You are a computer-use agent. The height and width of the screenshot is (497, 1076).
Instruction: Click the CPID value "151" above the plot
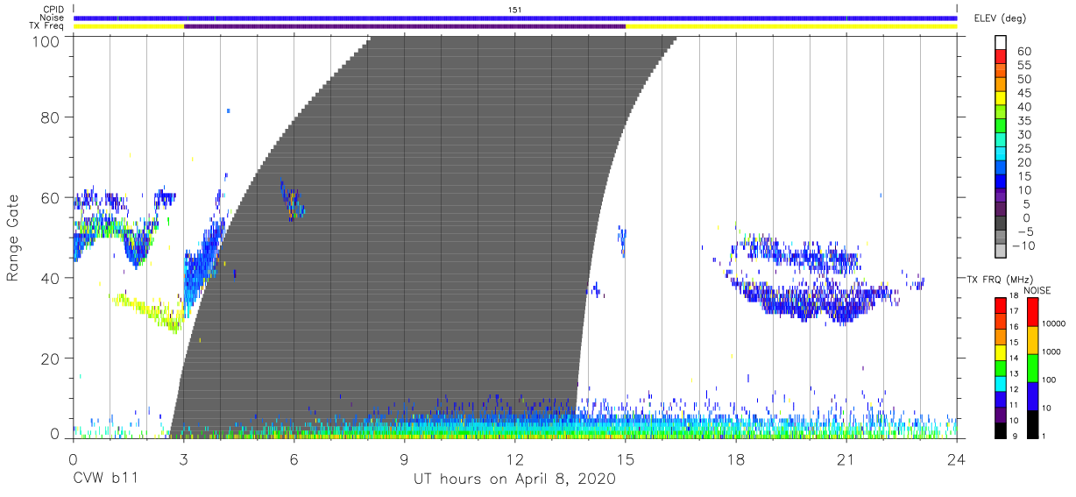click(515, 9)
